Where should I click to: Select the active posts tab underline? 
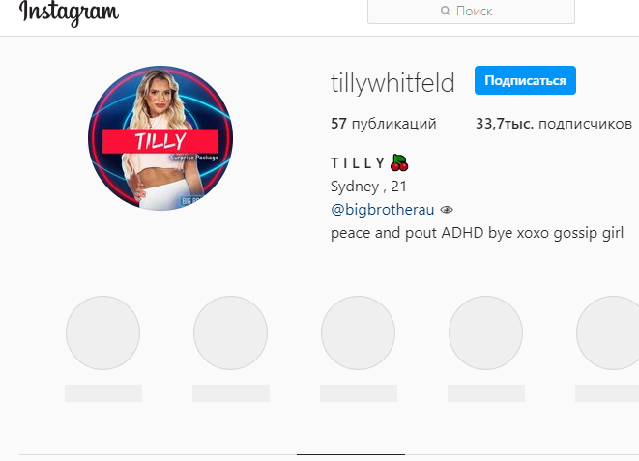click(351, 454)
